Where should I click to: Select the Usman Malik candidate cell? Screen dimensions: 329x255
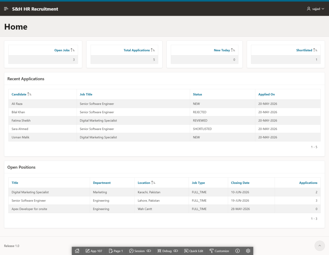pos(43,137)
